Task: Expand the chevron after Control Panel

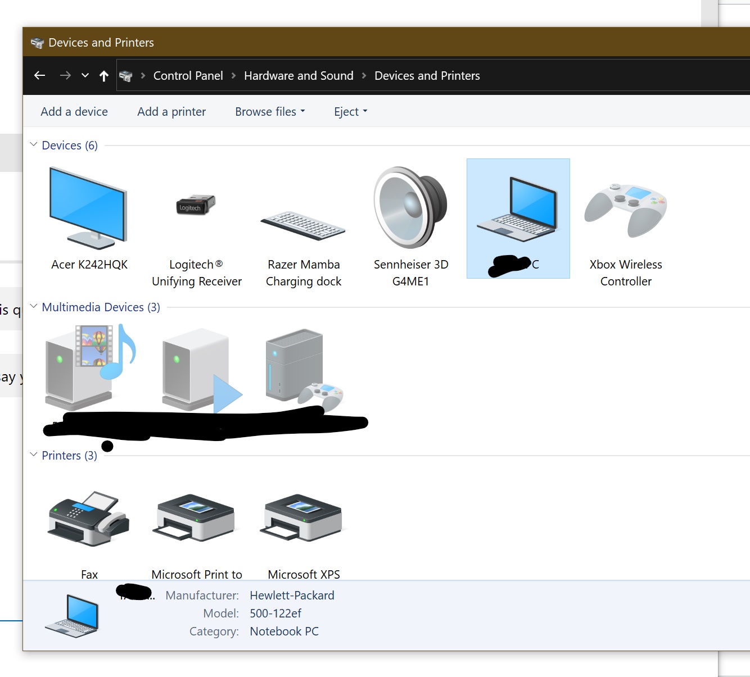Action: (233, 76)
